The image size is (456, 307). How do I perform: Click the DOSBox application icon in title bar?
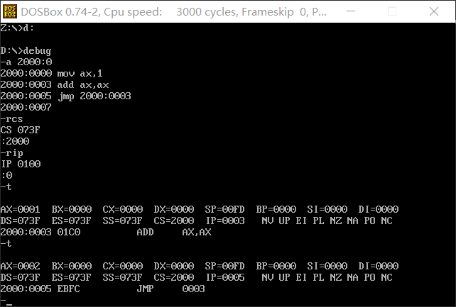[10, 11]
